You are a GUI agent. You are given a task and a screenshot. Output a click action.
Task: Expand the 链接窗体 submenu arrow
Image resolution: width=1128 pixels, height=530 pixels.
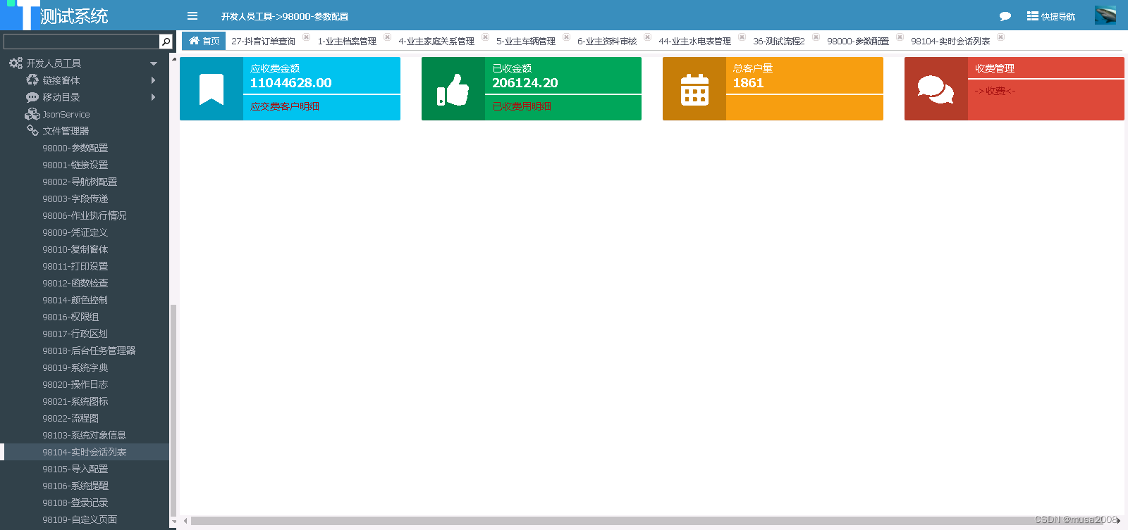[154, 80]
